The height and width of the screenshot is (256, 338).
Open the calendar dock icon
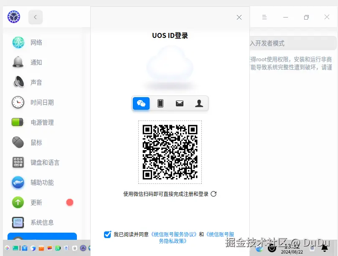pyautogui.click(x=75, y=248)
